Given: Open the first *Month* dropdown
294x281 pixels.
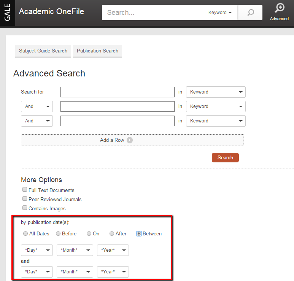Looking at the screenshot, I should point(75,250).
